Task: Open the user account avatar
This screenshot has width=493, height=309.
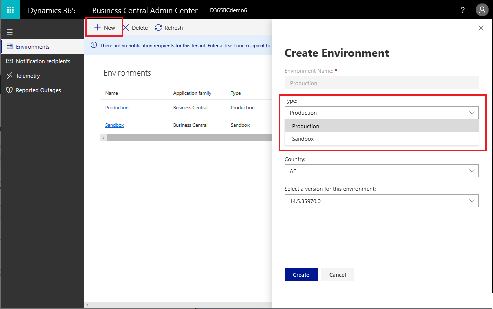Action: point(482,10)
